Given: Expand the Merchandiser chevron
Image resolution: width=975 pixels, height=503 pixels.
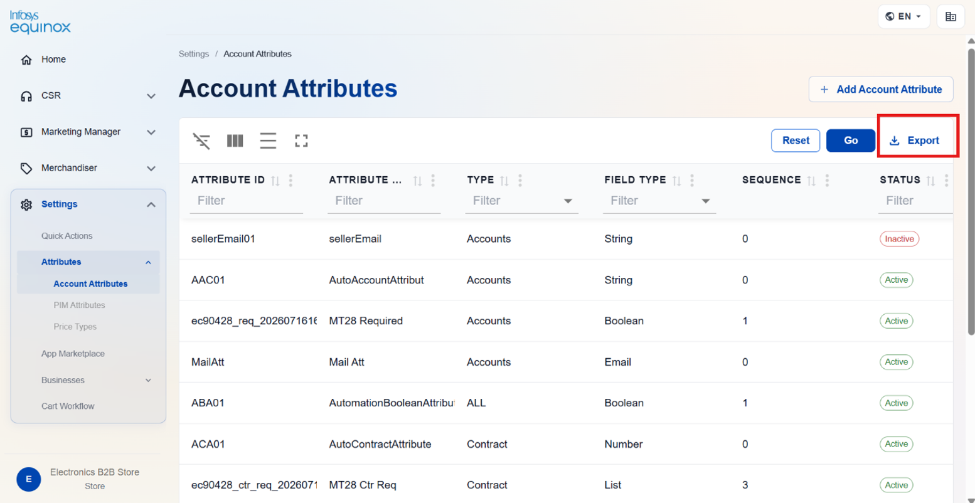Looking at the screenshot, I should pyautogui.click(x=151, y=168).
